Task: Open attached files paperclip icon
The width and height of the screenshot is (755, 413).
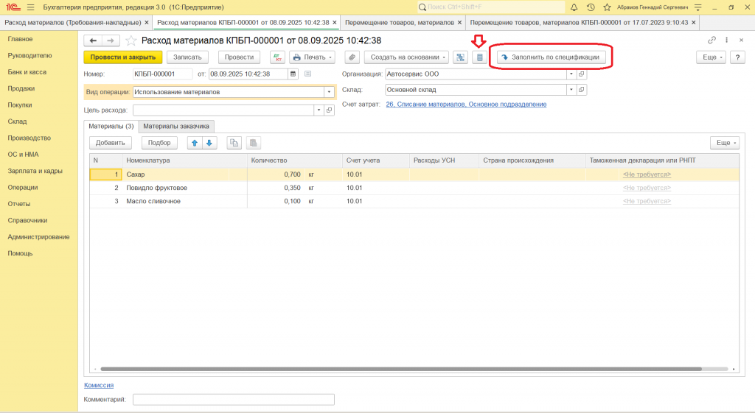Action: click(352, 57)
